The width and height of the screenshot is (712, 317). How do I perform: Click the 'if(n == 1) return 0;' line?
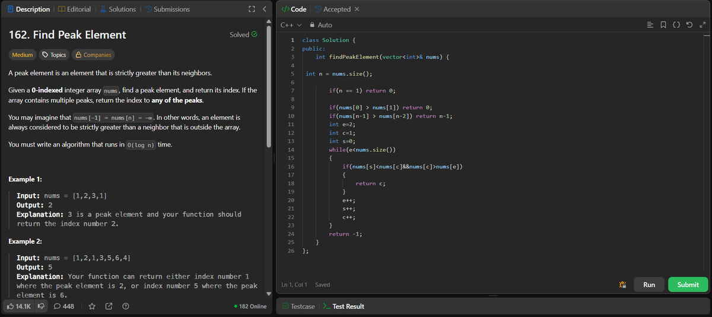362,91
